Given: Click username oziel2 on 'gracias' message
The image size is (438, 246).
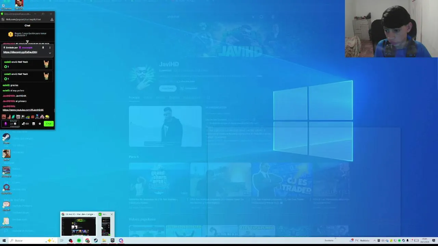Looking at the screenshot, I should [6, 85].
